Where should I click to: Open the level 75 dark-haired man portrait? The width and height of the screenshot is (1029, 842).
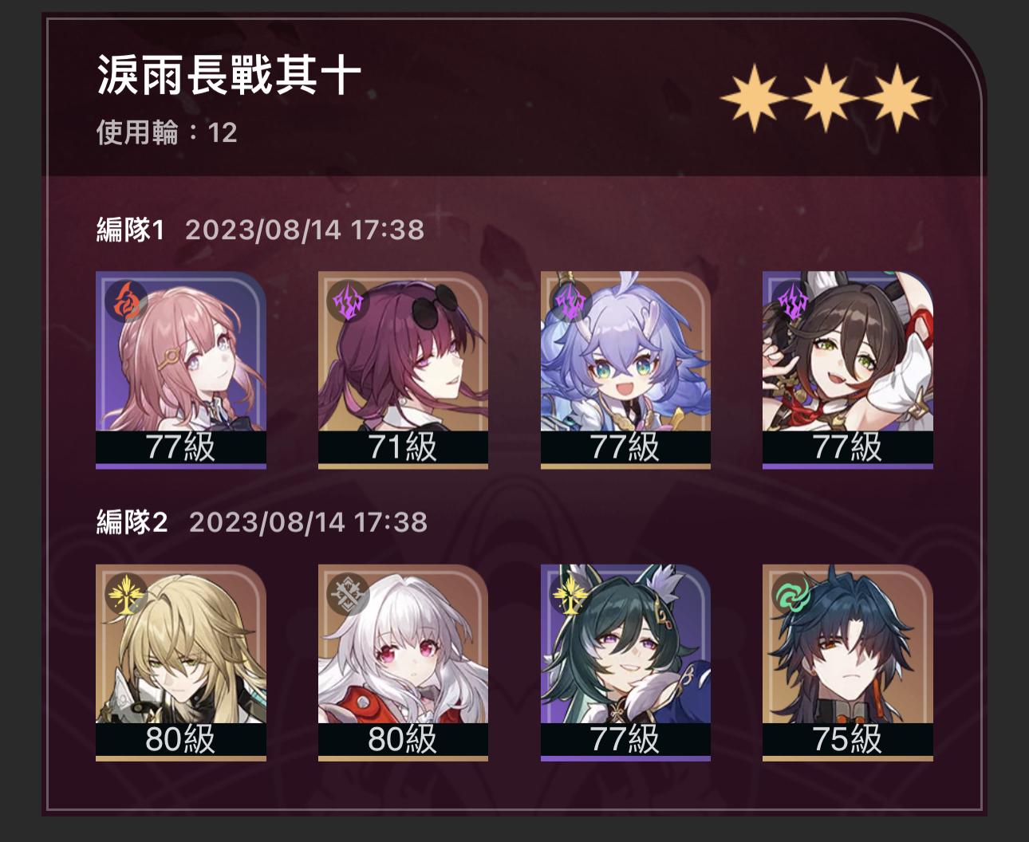click(848, 662)
